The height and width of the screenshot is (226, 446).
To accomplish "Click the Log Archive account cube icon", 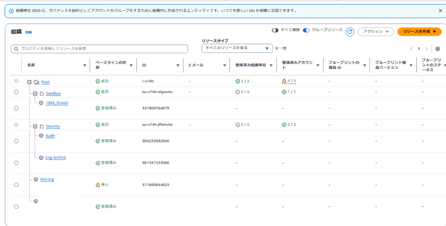I will pos(41,158).
